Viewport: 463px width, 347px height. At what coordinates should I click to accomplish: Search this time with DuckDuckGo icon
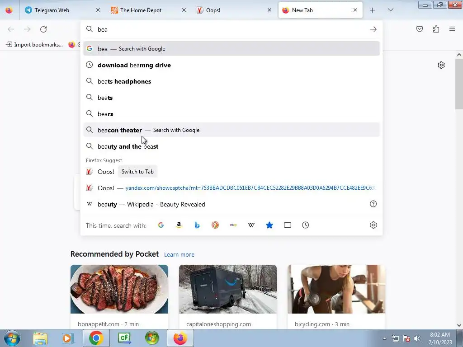(x=215, y=225)
